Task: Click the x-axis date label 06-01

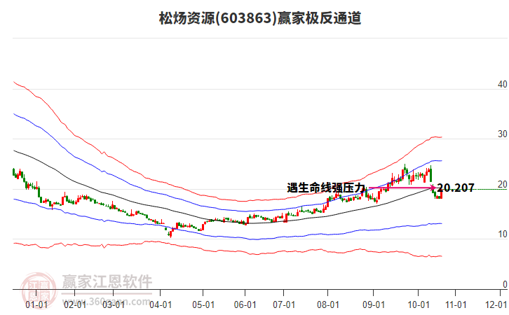Action: click(245, 305)
